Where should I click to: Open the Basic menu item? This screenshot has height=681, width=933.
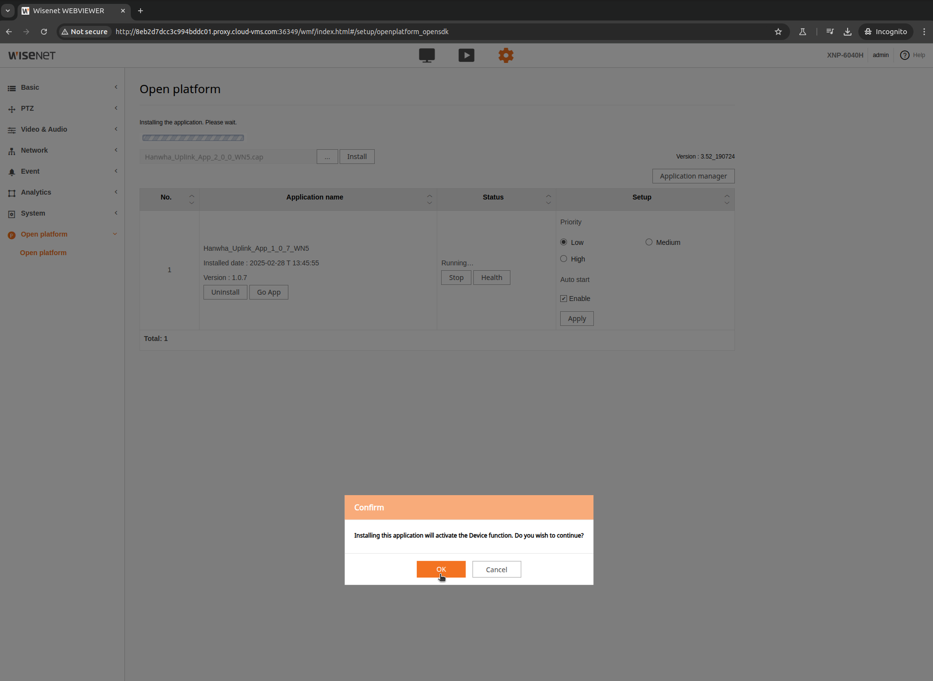(x=30, y=87)
